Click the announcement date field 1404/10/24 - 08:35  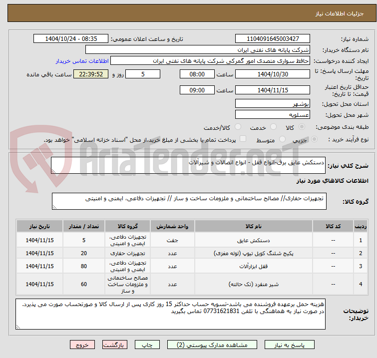(x=71, y=39)
